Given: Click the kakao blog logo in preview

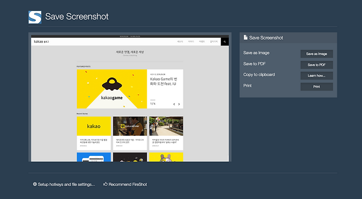Looking at the screenshot, I should (x=41, y=42).
